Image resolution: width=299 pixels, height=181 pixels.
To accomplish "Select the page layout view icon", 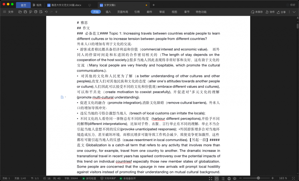I will click(216, 178).
